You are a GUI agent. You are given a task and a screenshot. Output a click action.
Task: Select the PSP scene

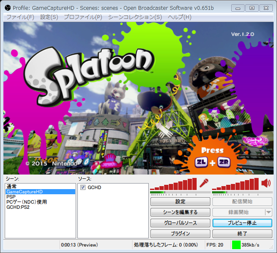pyautogui.click(x=40, y=197)
